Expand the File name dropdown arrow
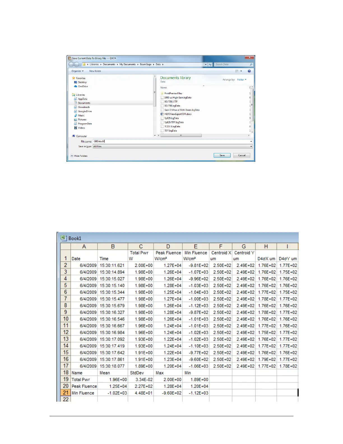 (x=251, y=141)
